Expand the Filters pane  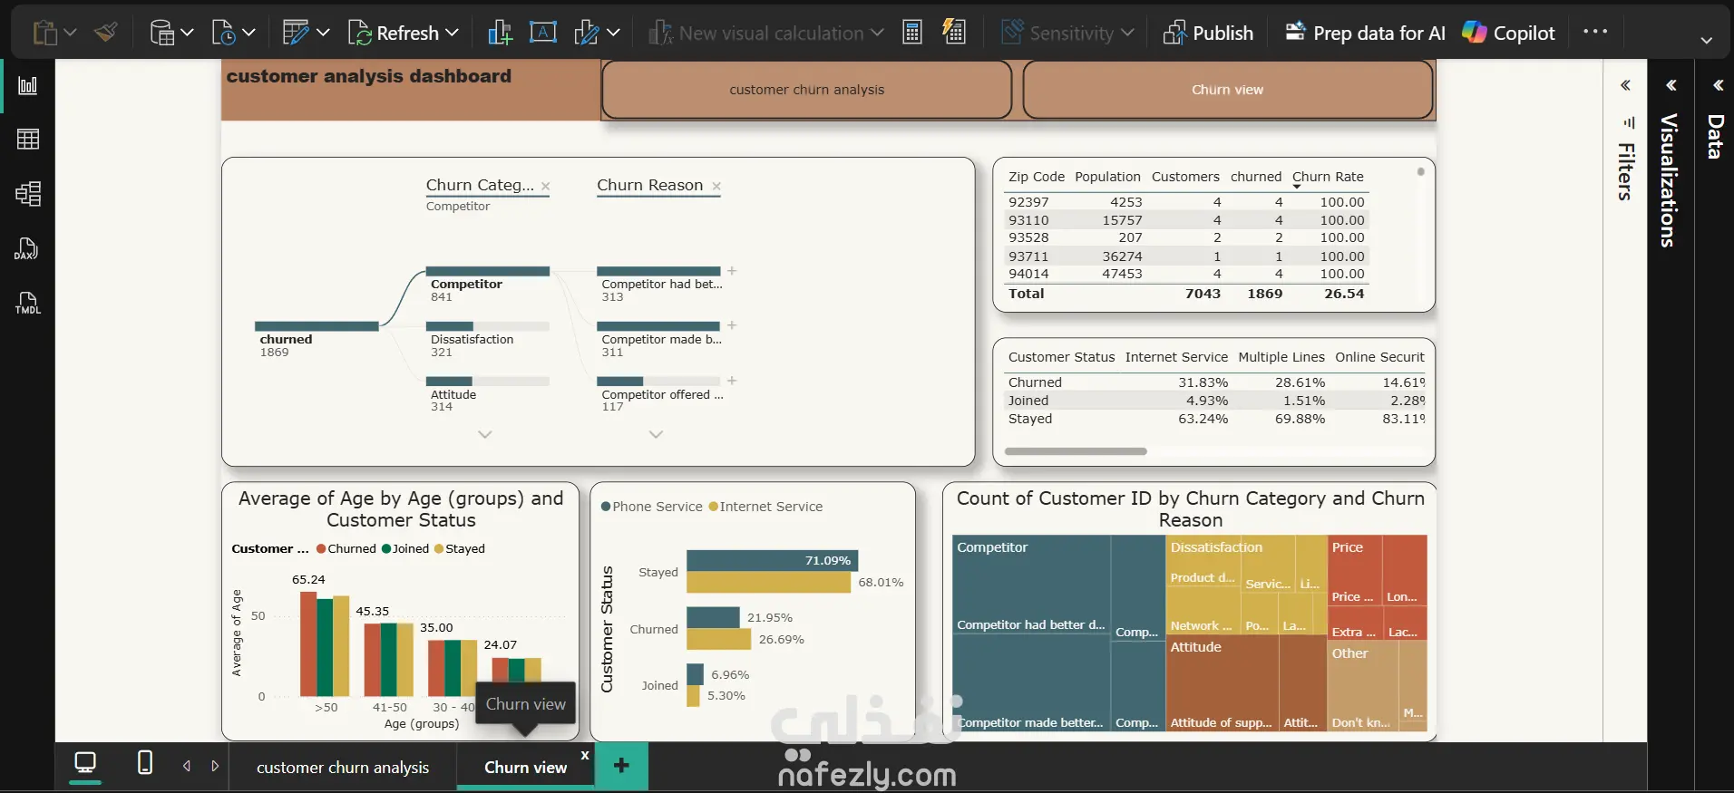point(1625,85)
